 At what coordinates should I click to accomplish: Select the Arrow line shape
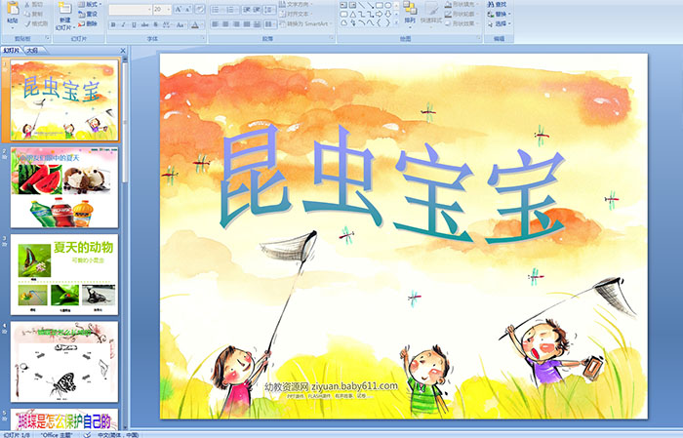(x=371, y=5)
